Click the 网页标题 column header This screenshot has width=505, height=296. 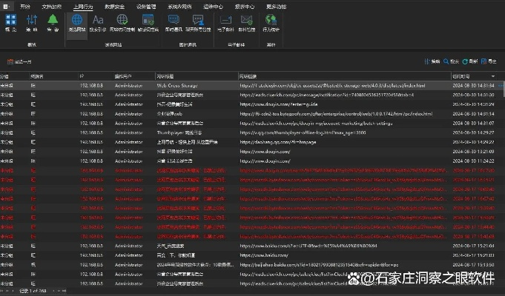(x=197, y=76)
